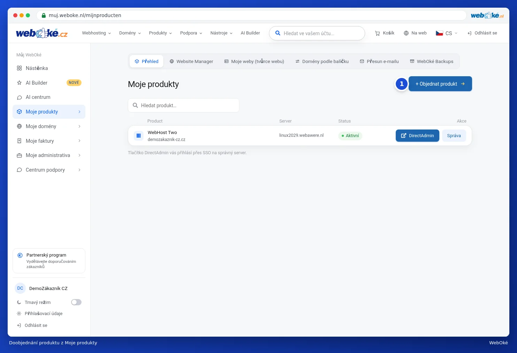This screenshot has height=353, width=517.
Task: Toggle the Tmavý režim switch
Action: coord(76,302)
